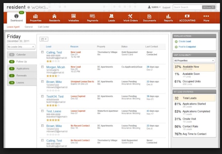The width and height of the screenshot is (222, 154).
Task: Open the Websites icon in navbar
Action: pos(73,16)
